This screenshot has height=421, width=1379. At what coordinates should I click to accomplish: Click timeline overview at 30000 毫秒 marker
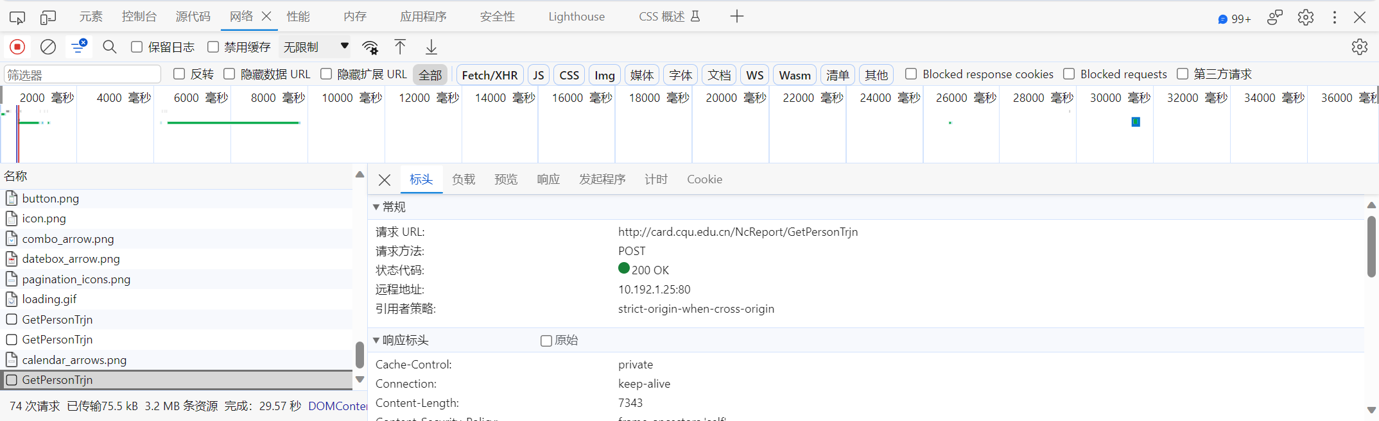[1120, 98]
